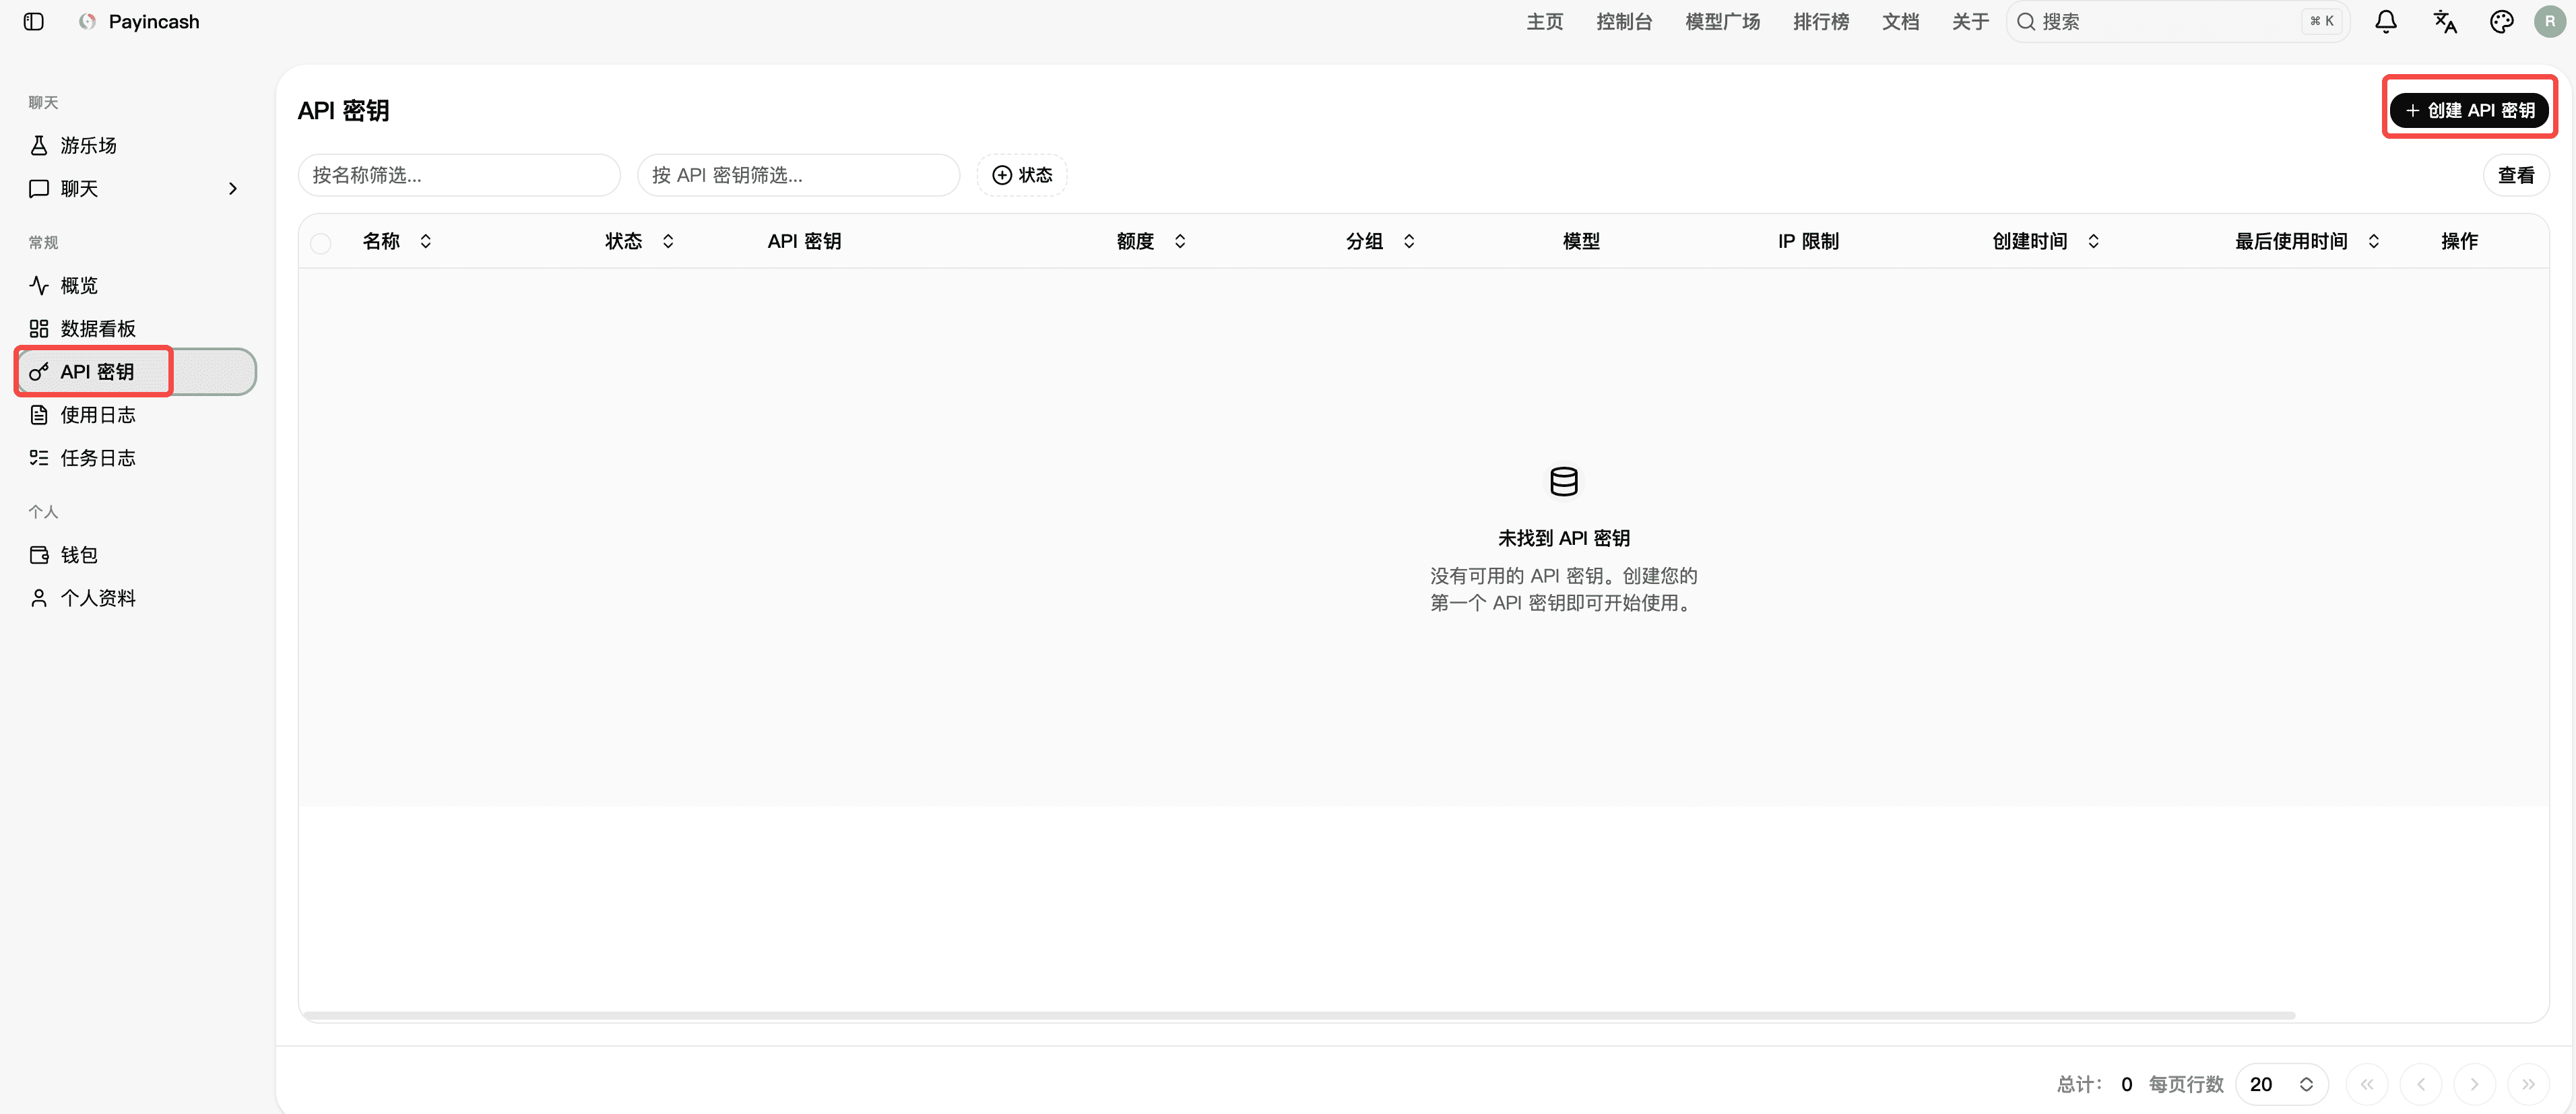Sort by 创建时间 column arrows
2576x1114 pixels.
(2093, 241)
